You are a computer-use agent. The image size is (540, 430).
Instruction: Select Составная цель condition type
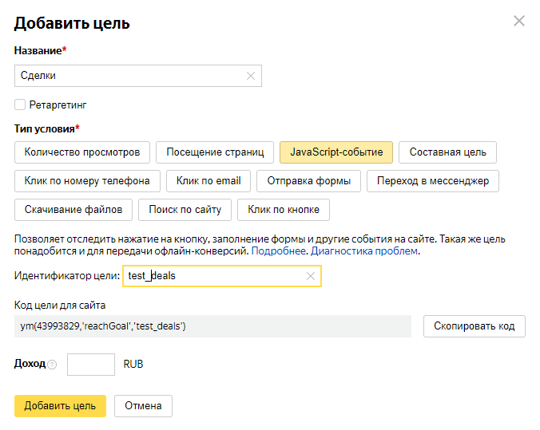tap(447, 152)
